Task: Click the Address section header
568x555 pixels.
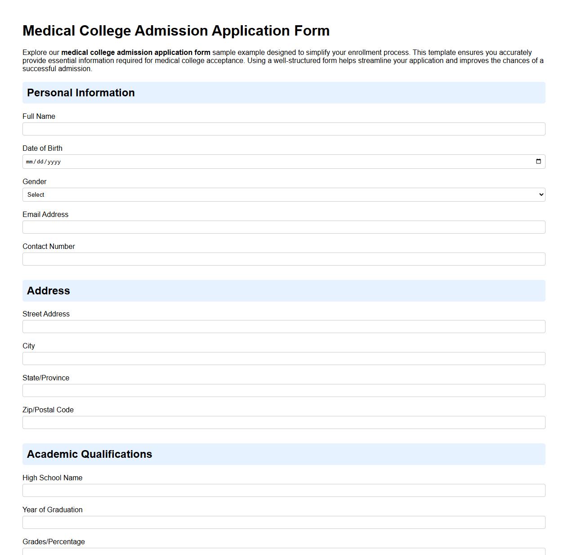Action: pyautogui.click(x=48, y=291)
